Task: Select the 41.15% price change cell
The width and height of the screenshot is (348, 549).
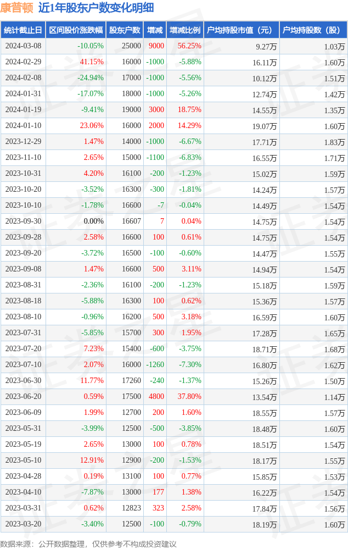Action: pyautogui.click(x=92, y=62)
